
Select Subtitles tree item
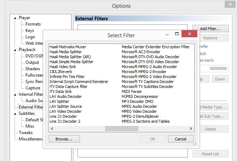coord(27,113)
